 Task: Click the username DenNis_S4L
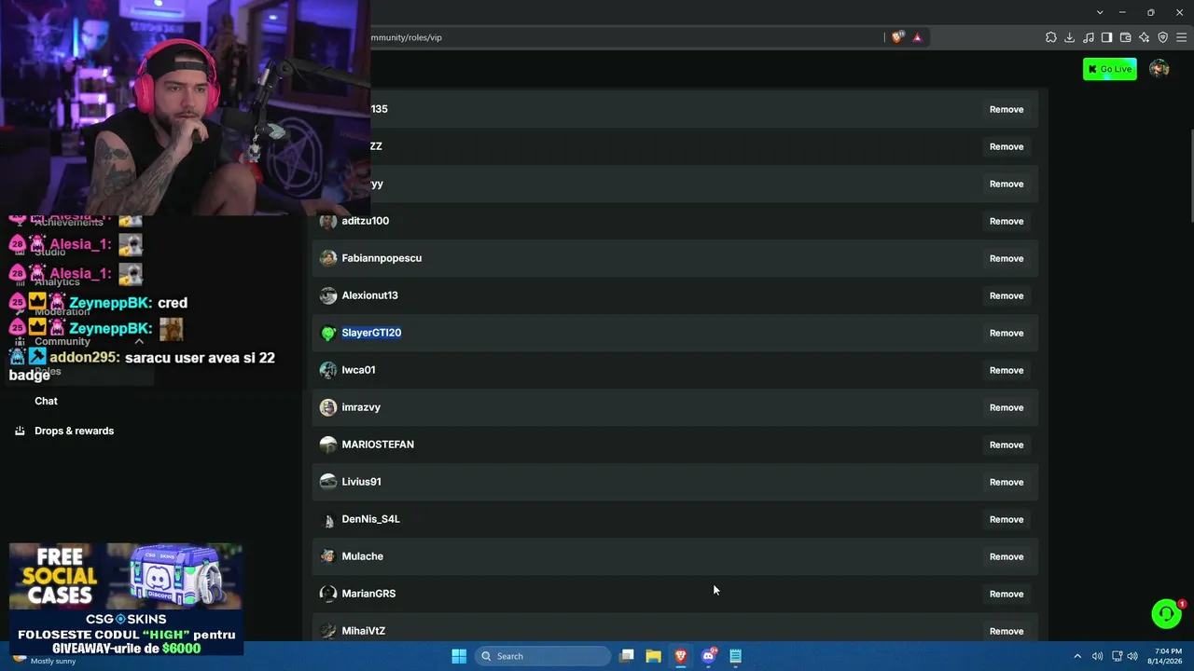[x=371, y=519]
